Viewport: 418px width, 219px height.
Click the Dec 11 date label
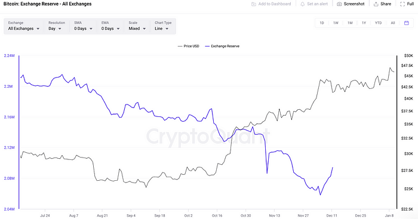click(331, 215)
